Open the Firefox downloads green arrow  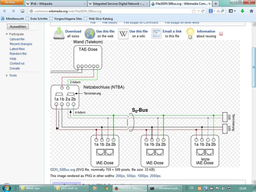click(243, 11)
